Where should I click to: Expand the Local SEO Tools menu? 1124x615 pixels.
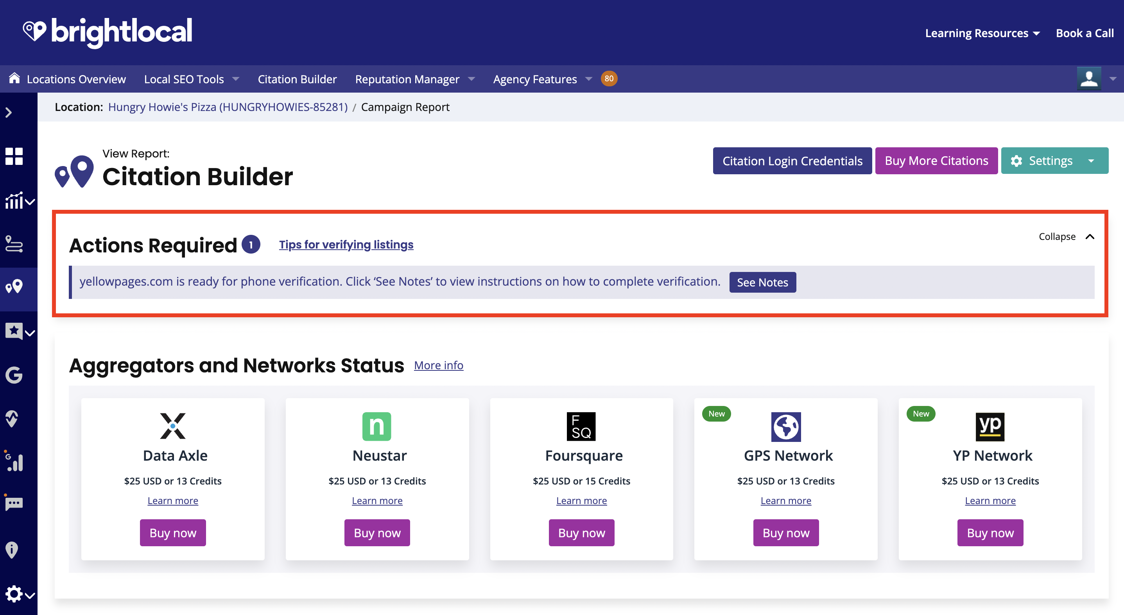tap(192, 79)
